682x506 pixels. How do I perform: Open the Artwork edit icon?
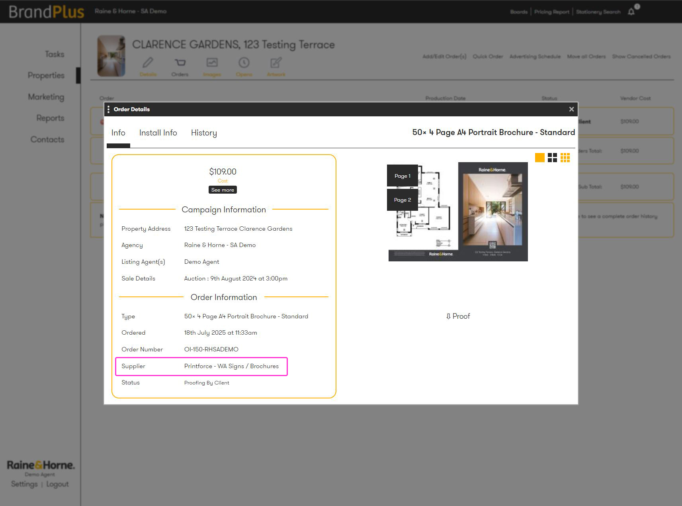pyautogui.click(x=276, y=63)
